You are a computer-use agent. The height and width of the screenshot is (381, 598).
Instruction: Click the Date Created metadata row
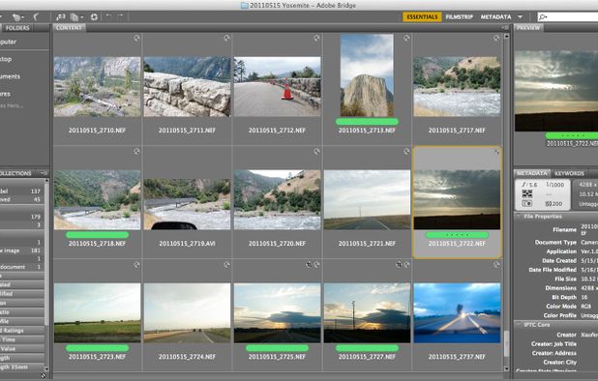click(x=556, y=260)
